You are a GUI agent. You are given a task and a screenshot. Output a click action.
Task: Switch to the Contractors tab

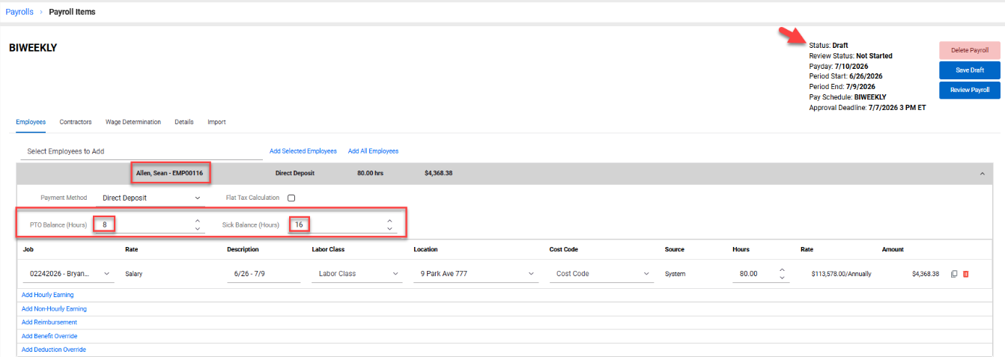click(x=76, y=122)
